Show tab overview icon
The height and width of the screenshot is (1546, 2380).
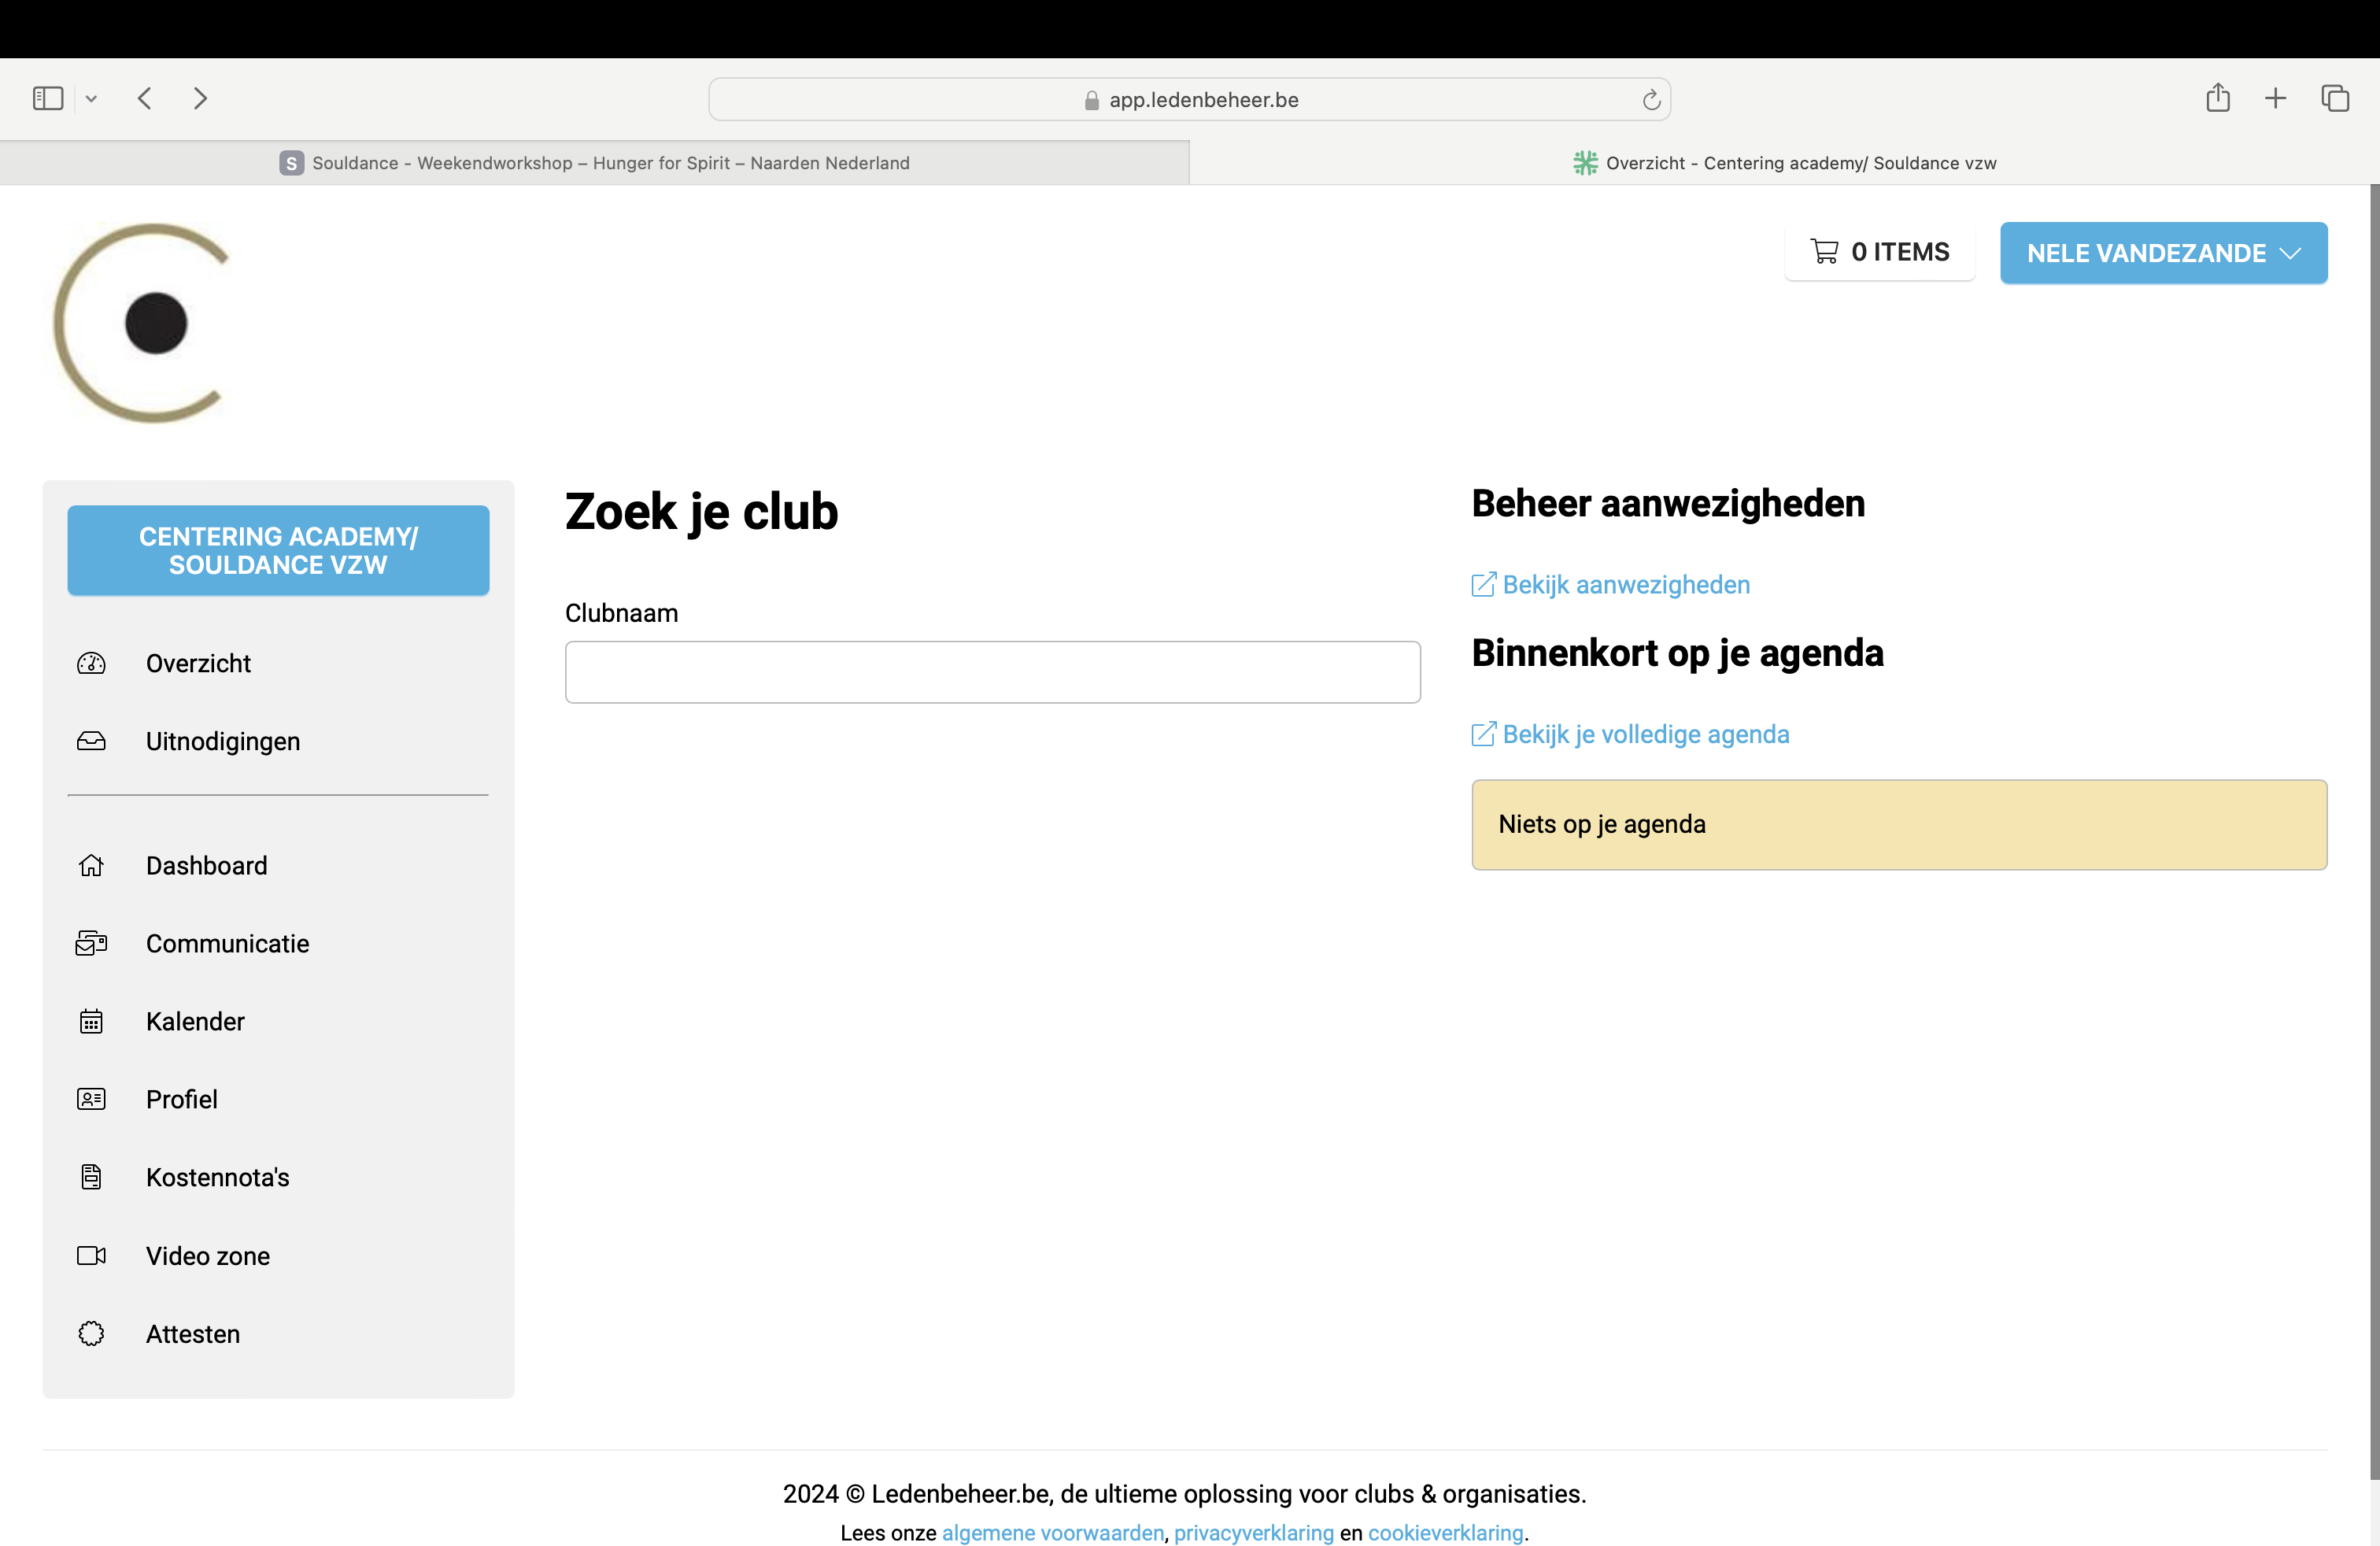2335,98
